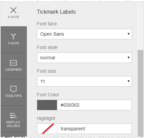The width and height of the screenshot is (144, 138).
Task: Switch to the Y-AXIS tab label
Action: tap(13, 43)
